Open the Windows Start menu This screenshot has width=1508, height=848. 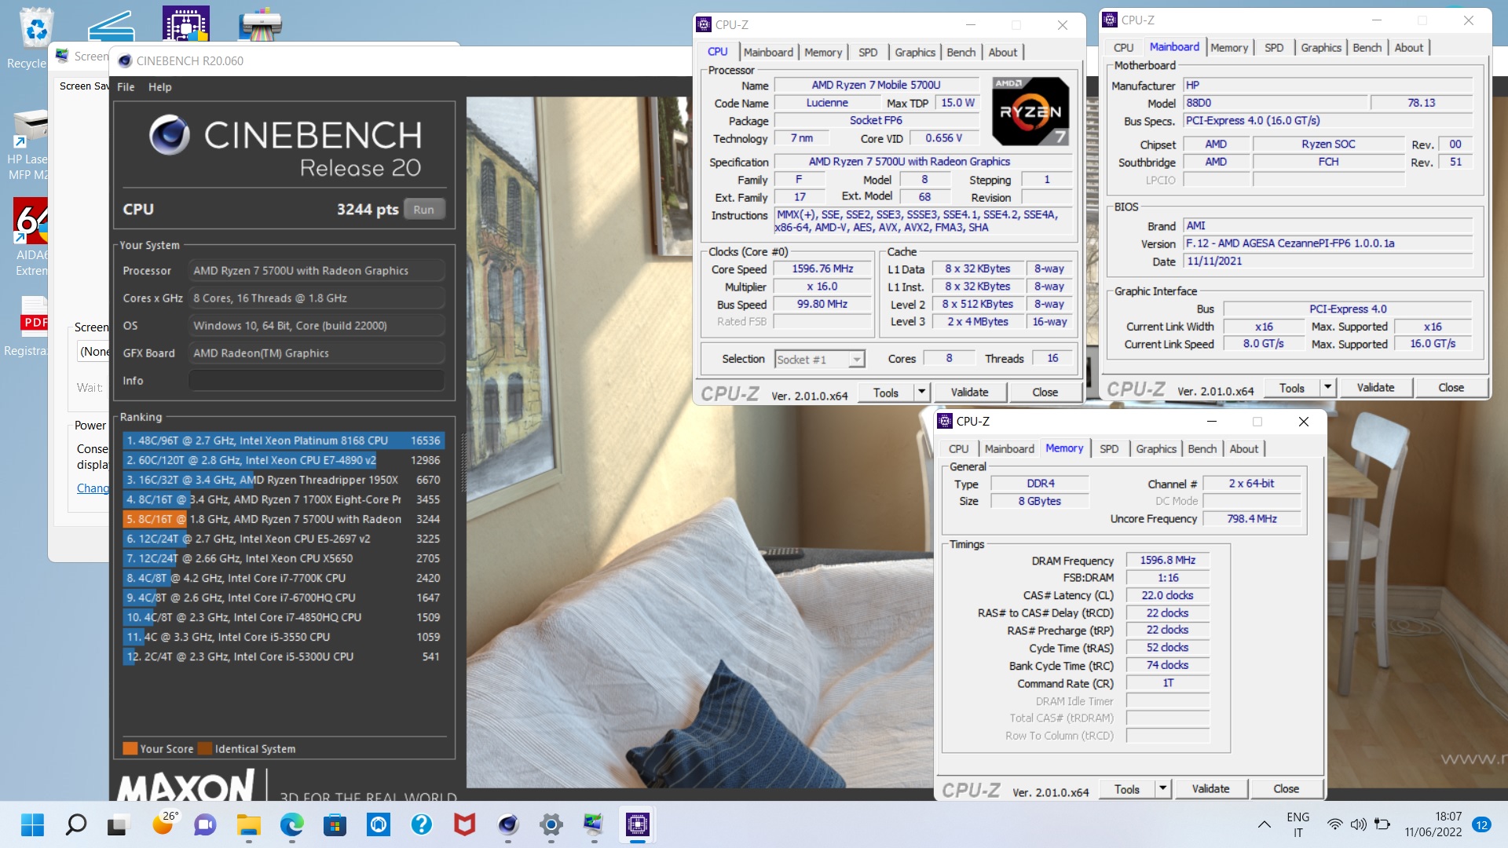tap(33, 824)
